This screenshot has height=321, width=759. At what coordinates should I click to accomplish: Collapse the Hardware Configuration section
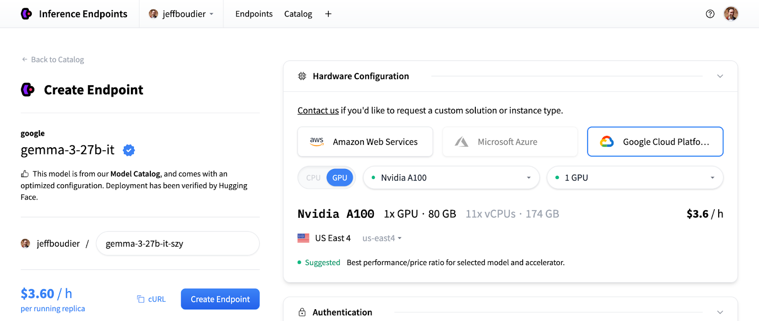(720, 76)
